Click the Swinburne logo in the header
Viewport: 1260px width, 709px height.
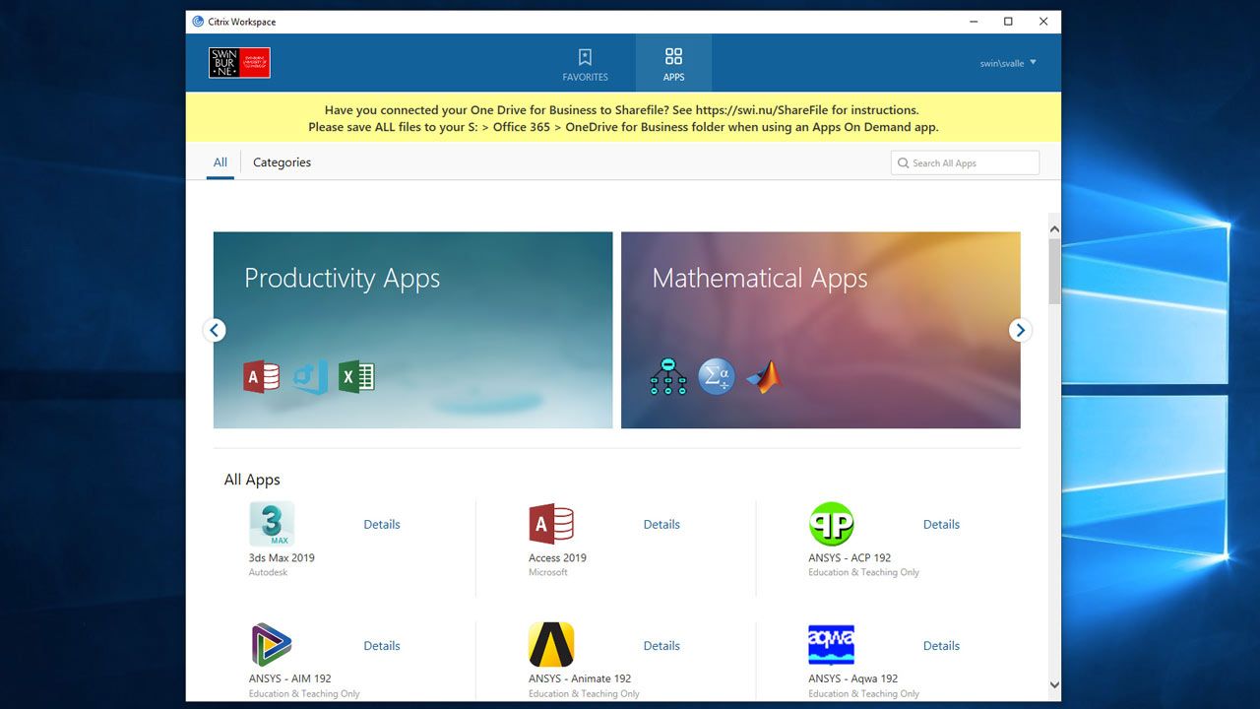[239, 63]
